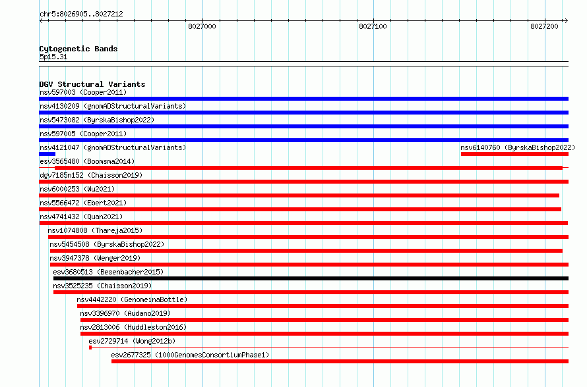
Task: Click the 8027200 ruler position
Action: pos(544,26)
